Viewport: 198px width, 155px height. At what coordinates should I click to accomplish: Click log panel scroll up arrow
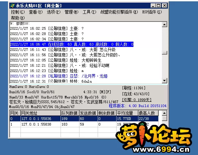pos(165,24)
